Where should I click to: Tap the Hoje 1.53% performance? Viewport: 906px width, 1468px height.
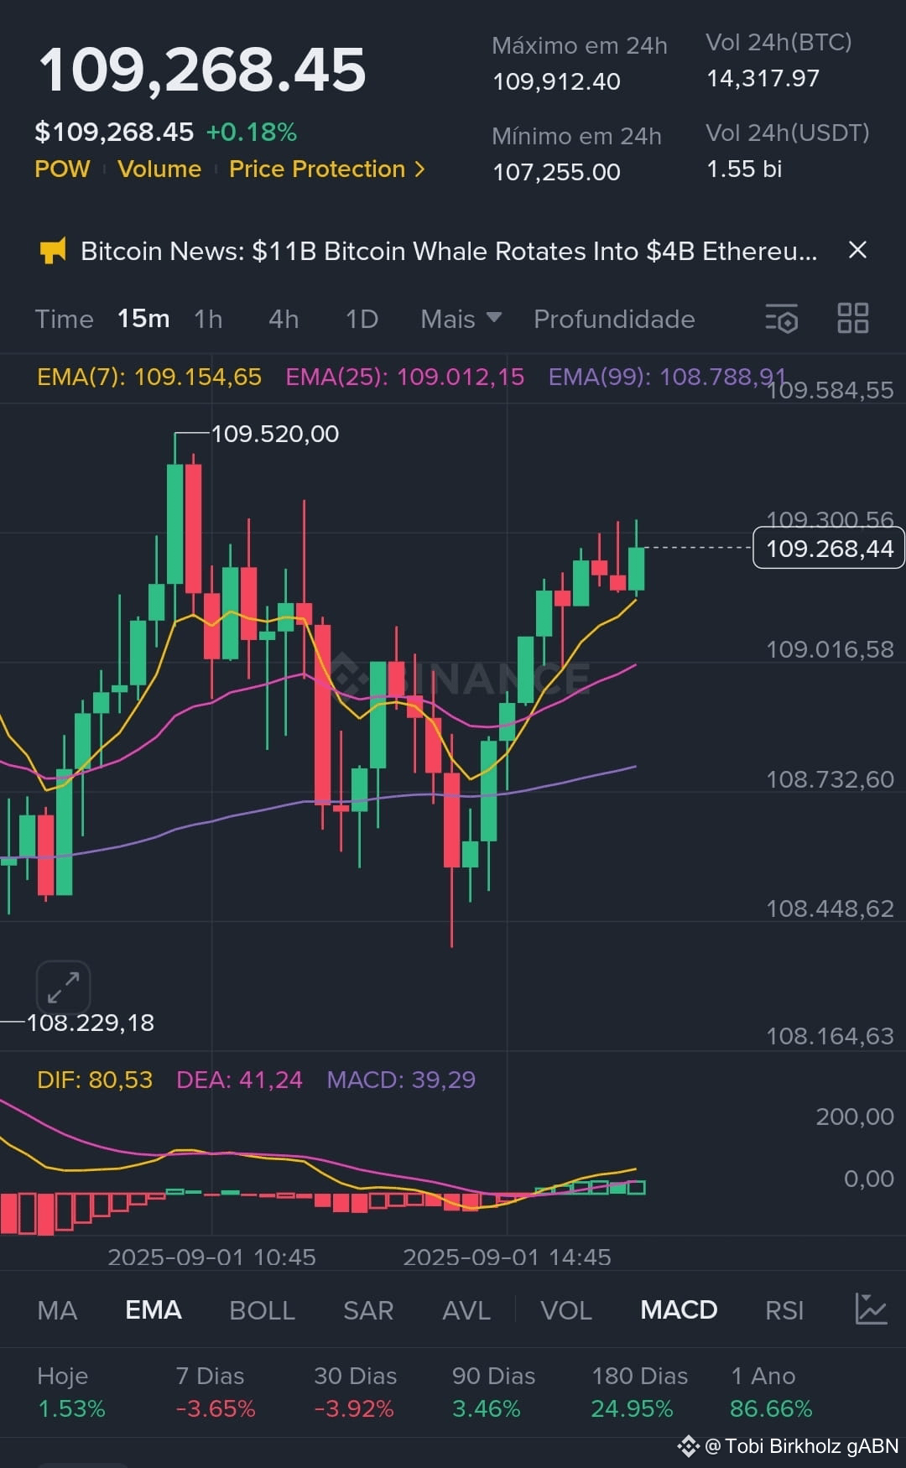click(71, 1393)
